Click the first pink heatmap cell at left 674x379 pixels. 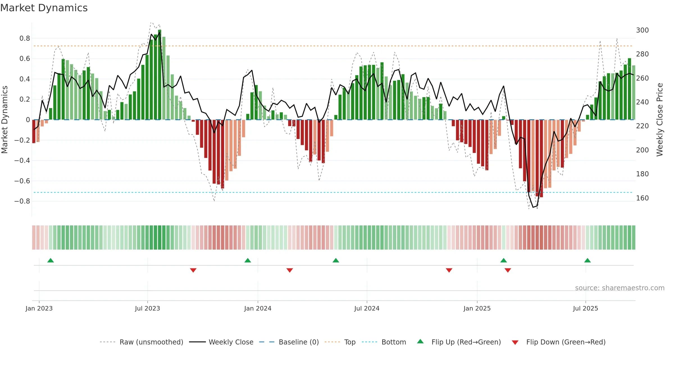(x=34, y=238)
